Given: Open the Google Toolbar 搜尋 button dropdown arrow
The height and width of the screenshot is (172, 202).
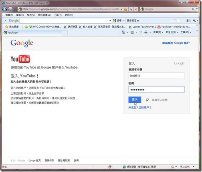Looking at the screenshot, I should point(123,21).
